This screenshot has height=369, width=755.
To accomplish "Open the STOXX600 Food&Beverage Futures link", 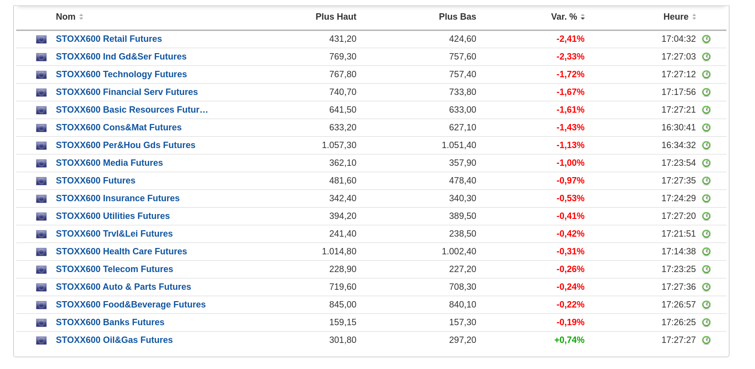I will pyautogui.click(x=130, y=305).
